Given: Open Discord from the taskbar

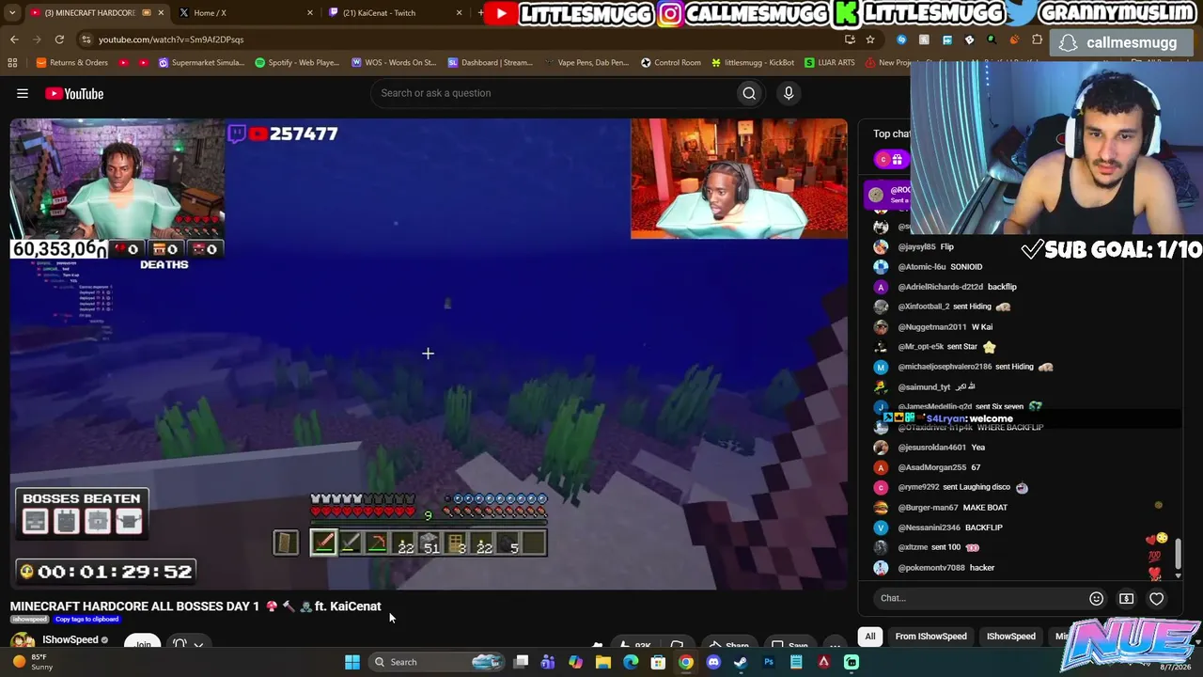Looking at the screenshot, I should pyautogui.click(x=713, y=662).
